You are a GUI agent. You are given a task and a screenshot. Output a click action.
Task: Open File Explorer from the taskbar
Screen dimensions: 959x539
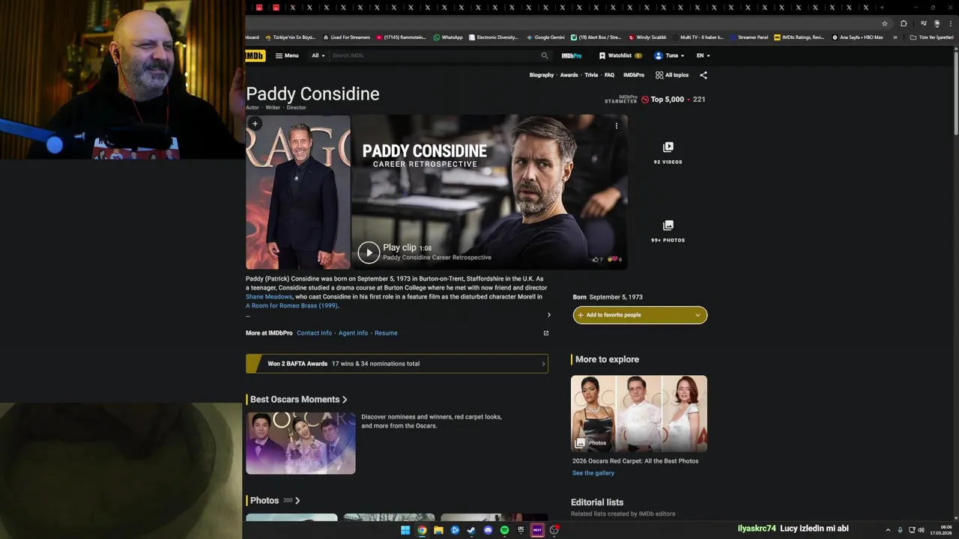point(438,530)
